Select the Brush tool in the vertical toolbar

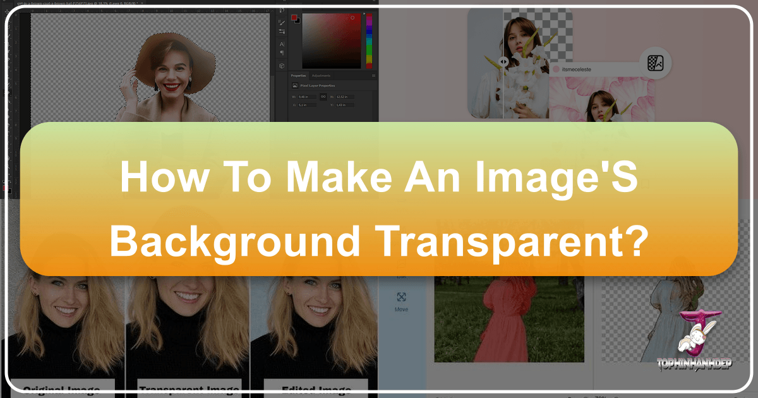coord(282,22)
